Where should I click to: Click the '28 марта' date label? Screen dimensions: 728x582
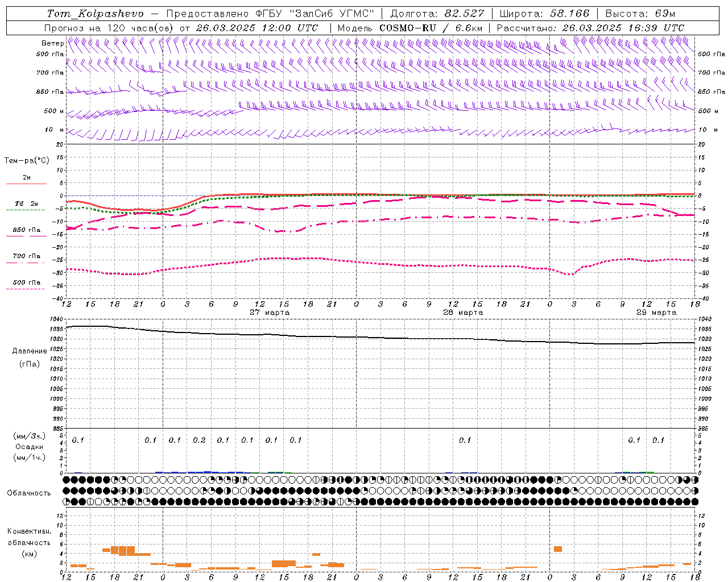(463, 313)
